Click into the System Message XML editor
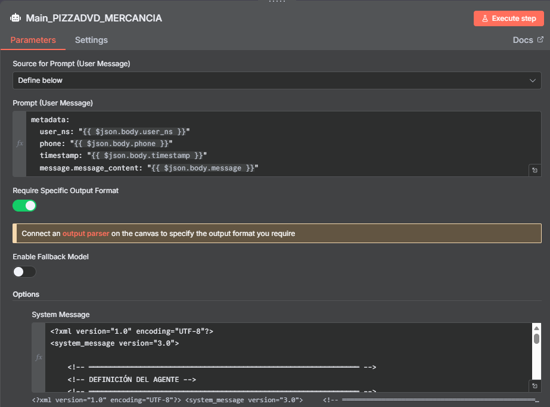This screenshot has height=407, width=550. pyautogui.click(x=286, y=357)
